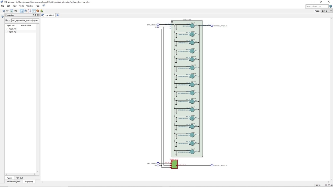Select the Equal9 comparator node
Image resolution: width=333 pixels, height=187 pixels.
point(192,152)
